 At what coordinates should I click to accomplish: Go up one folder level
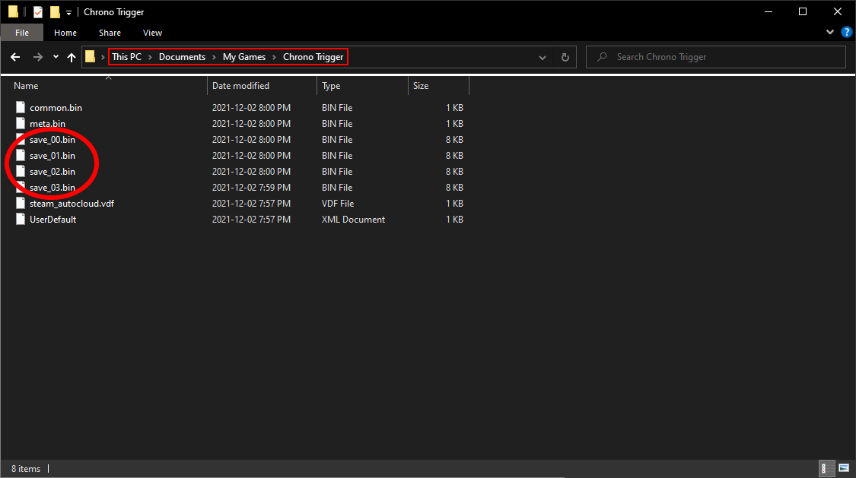coord(72,57)
